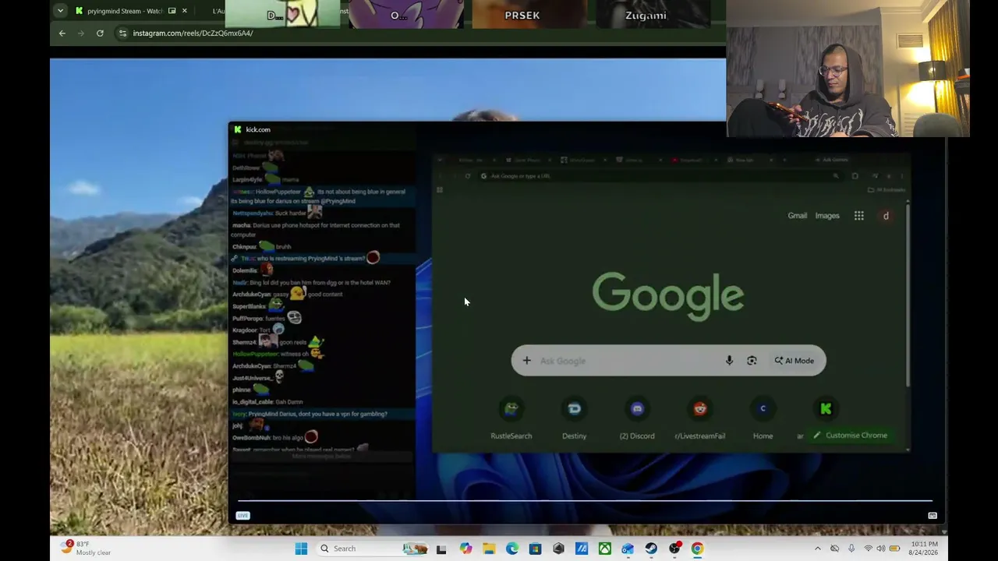Image resolution: width=998 pixels, height=561 pixels.
Task: Toggle captions icon at stream player corner
Action: 932,516
